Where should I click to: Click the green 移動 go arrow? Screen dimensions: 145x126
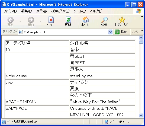[x=117, y=32]
